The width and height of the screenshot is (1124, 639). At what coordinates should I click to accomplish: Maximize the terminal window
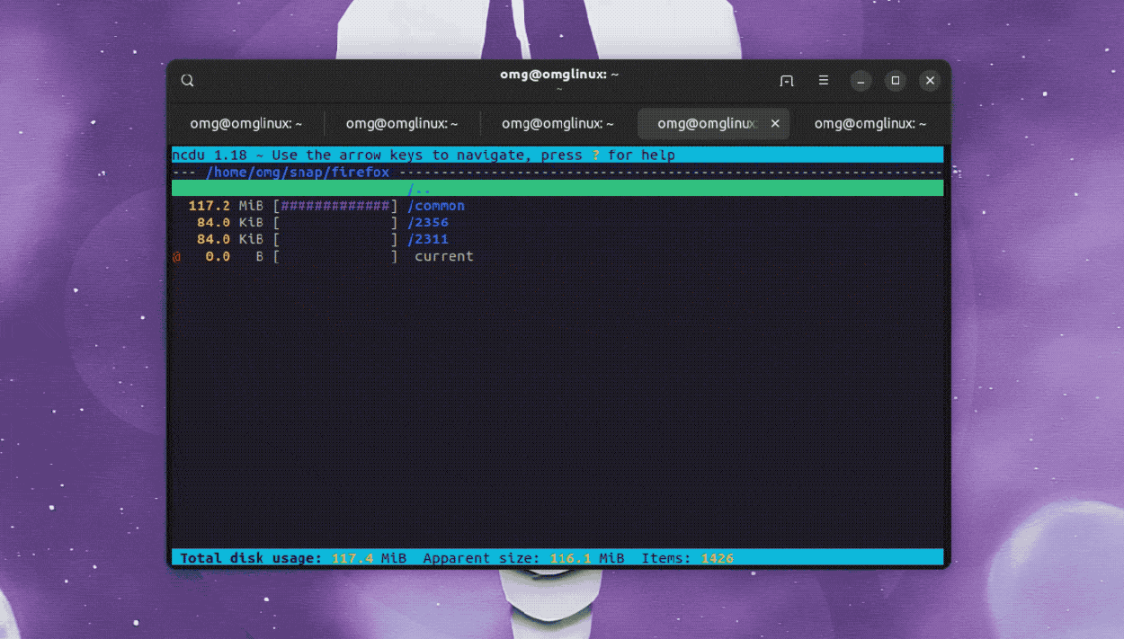pos(896,81)
